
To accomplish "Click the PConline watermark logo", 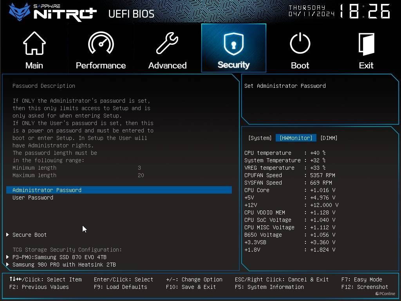I will click(x=385, y=294).
